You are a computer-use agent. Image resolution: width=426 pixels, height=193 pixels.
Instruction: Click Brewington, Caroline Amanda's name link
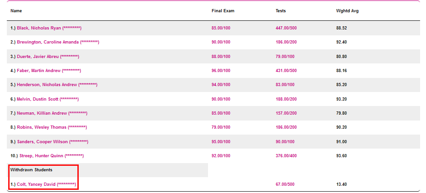[x=58, y=42]
